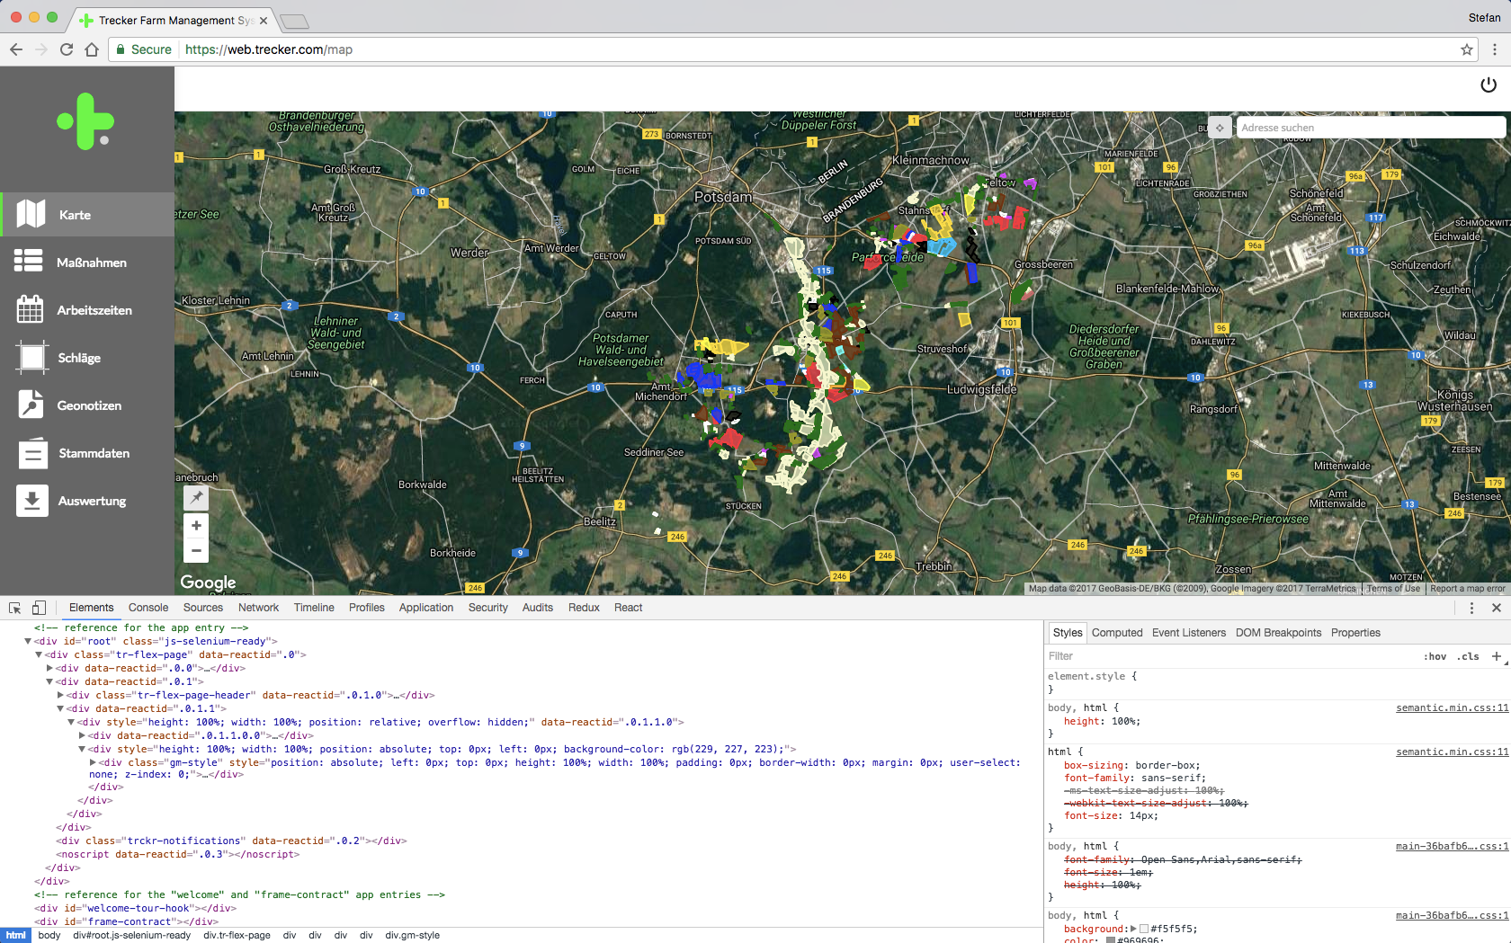This screenshot has width=1511, height=943.
Task: Open the semantic.min.css:11 source link
Action: (1452, 708)
